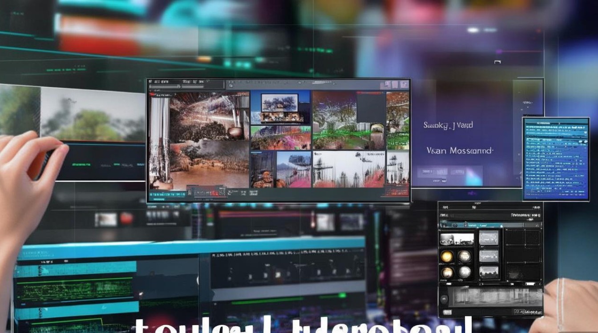This screenshot has height=333, width=598.
Task: Click the bottom-left gold color sphere
Action: pos(447,272)
